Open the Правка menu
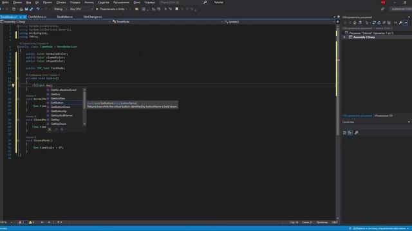 coord(17,3)
